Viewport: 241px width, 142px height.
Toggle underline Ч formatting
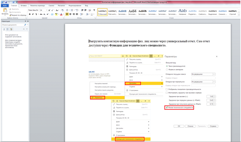click(x=36, y=14)
